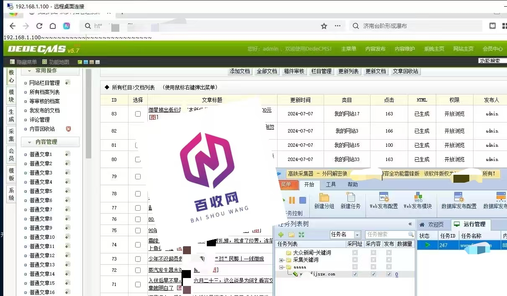Viewport: 507px width, 296px height.
Task: Expand the 采集关键词 tree node
Action: click(282, 260)
